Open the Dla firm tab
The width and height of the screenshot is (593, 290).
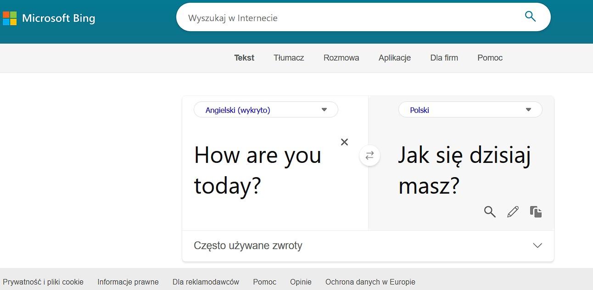tap(444, 58)
